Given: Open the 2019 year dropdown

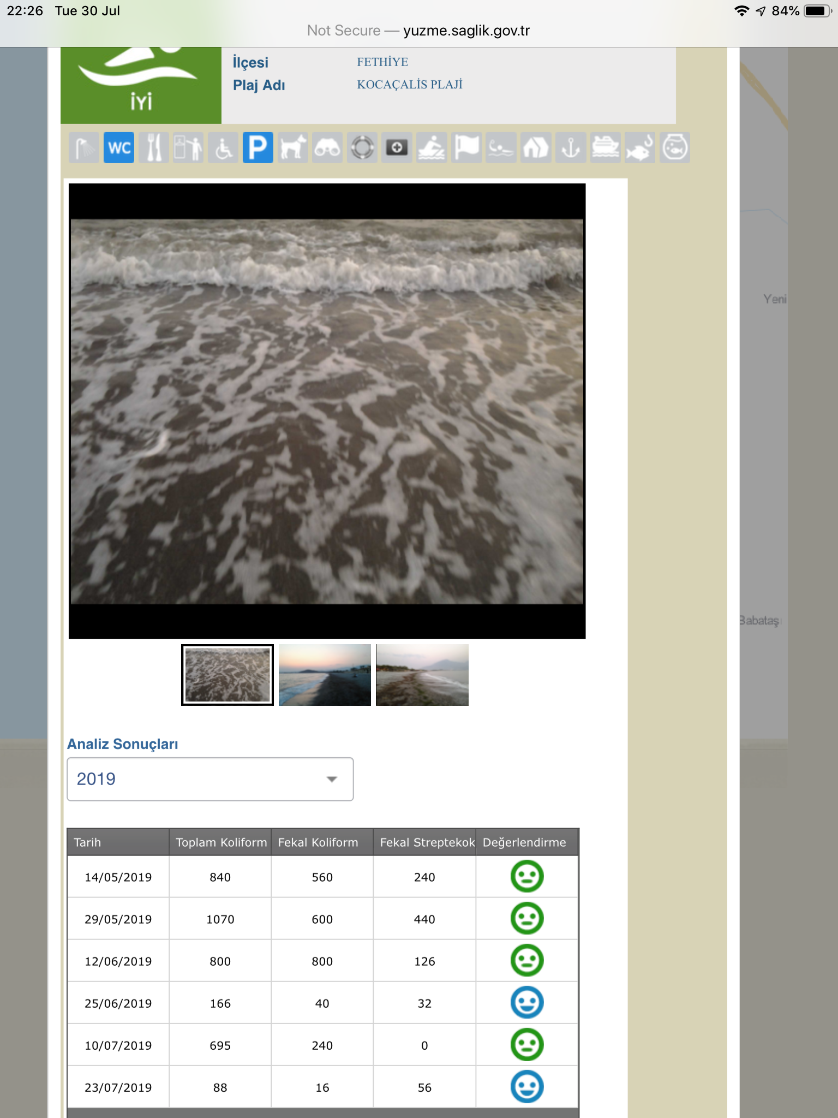Looking at the screenshot, I should 210,779.
